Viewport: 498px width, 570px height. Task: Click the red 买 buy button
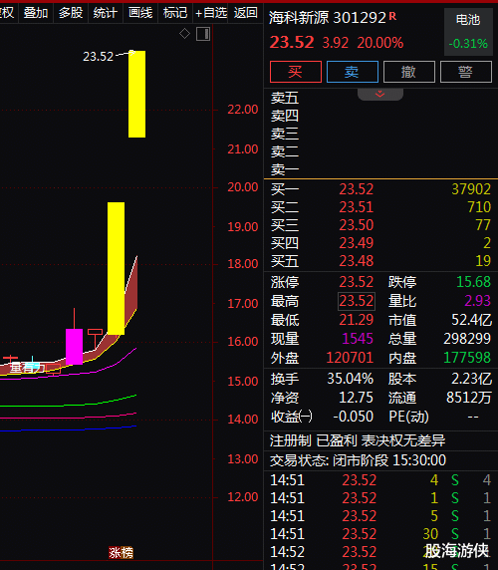click(x=295, y=72)
